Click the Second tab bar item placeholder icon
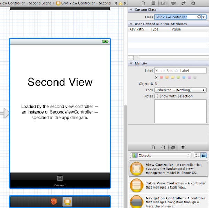 [x=60, y=178]
